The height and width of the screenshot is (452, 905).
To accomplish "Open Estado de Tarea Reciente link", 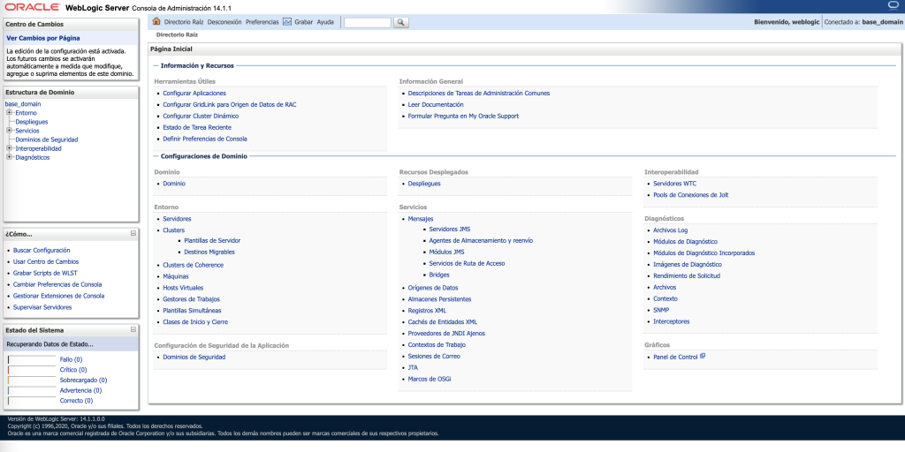I will tap(197, 127).
